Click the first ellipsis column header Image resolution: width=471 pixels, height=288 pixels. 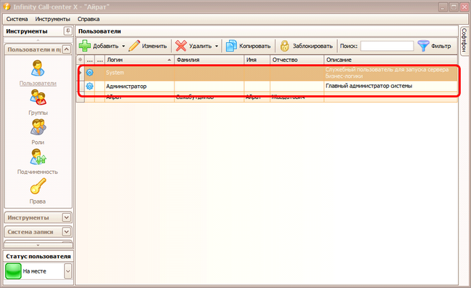90,60
